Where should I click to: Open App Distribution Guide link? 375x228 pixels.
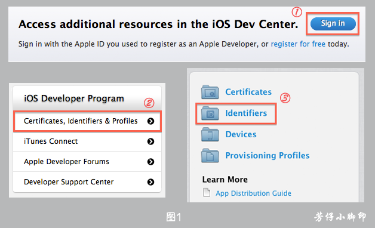(254, 193)
